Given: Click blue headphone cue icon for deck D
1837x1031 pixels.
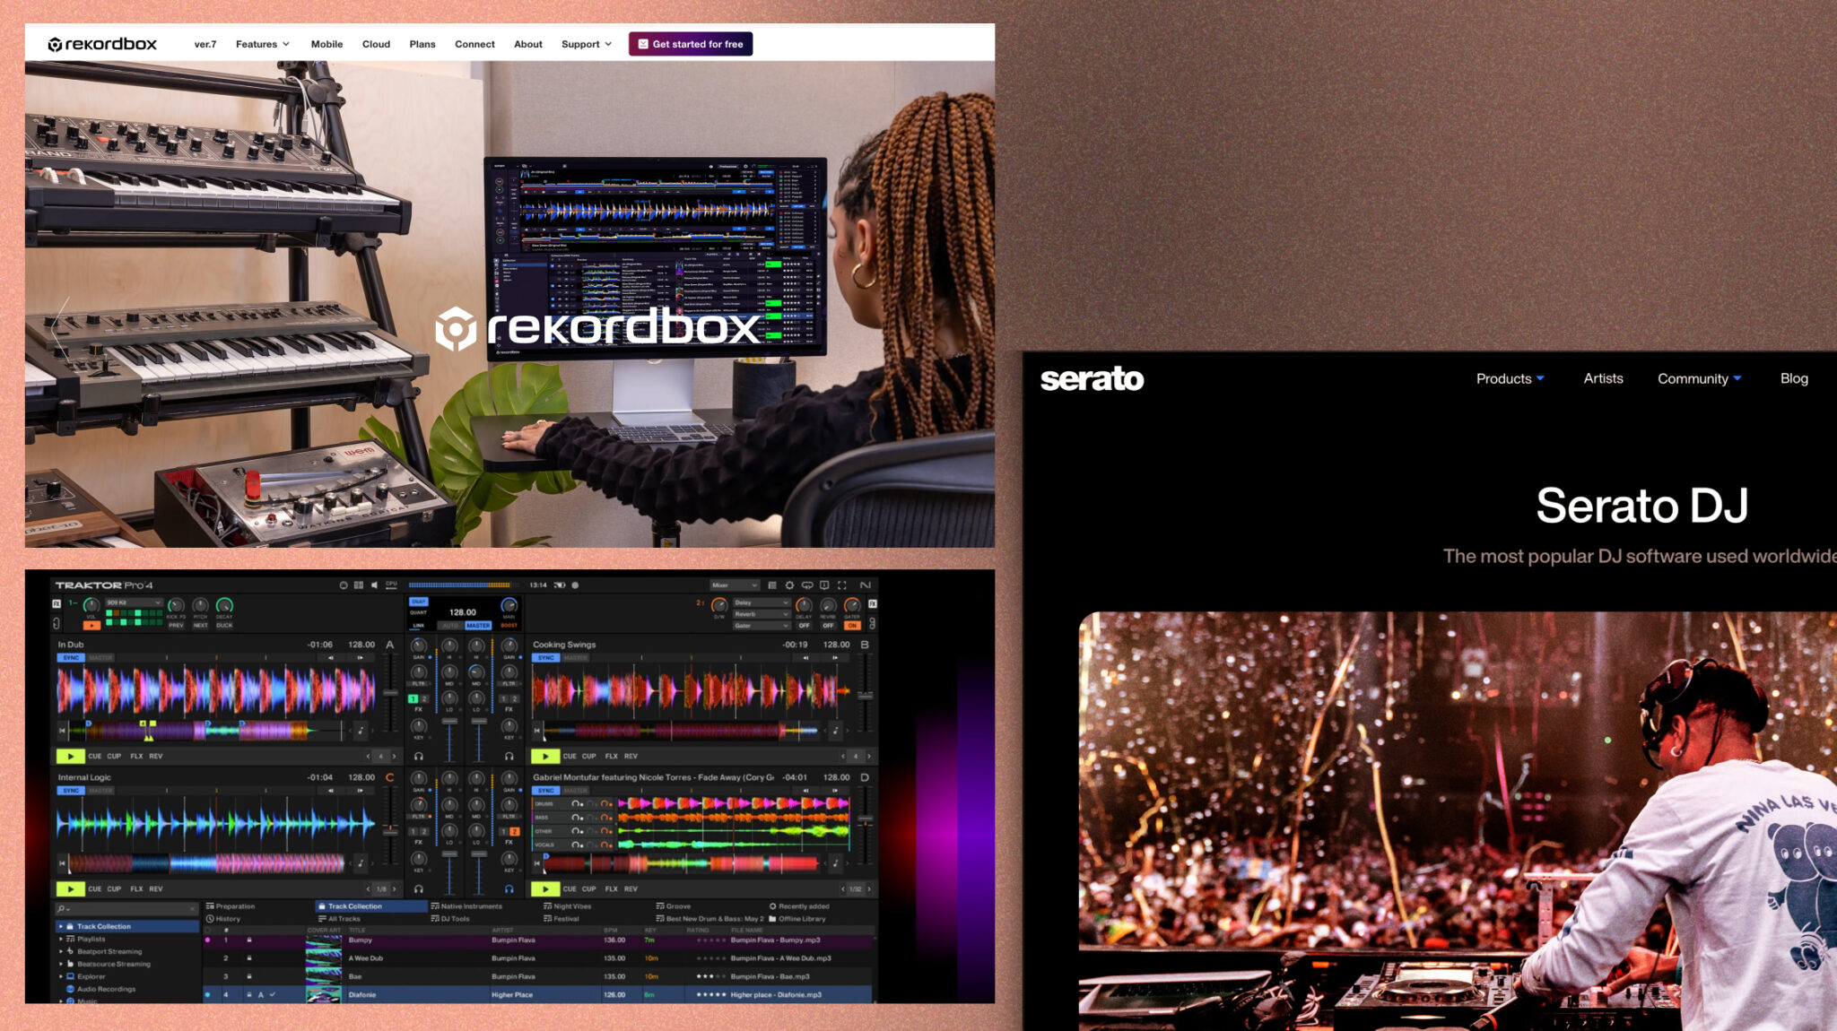Looking at the screenshot, I should point(509,889).
